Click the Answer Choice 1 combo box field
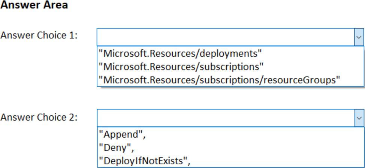Image resolution: width=365 pixels, height=168 pixels. click(x=230, y=37)
